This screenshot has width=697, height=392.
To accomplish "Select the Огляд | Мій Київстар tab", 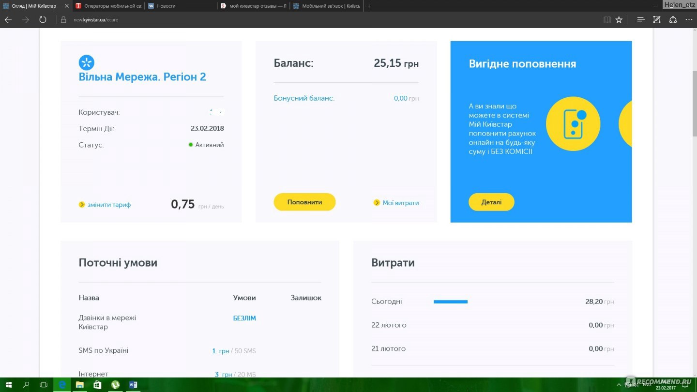I will coord(34,6).
